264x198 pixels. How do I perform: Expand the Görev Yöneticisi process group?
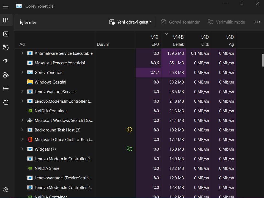[x=22, y=72]
